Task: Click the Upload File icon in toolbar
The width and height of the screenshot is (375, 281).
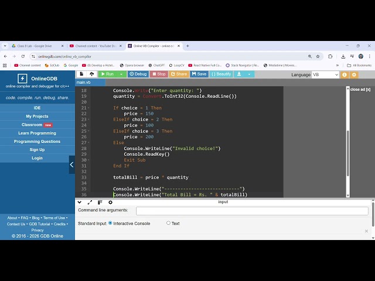Action: [92, 74]
